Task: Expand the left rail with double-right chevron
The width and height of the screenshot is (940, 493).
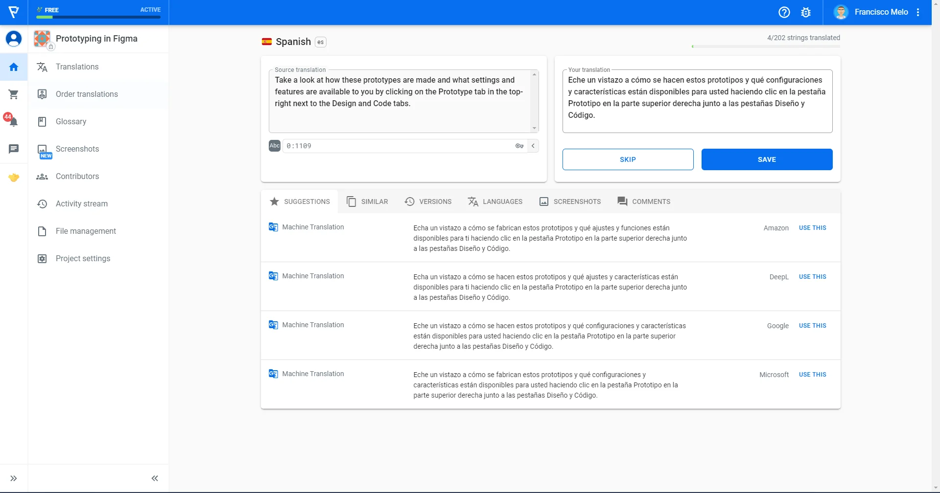Action: pos(14,478)
